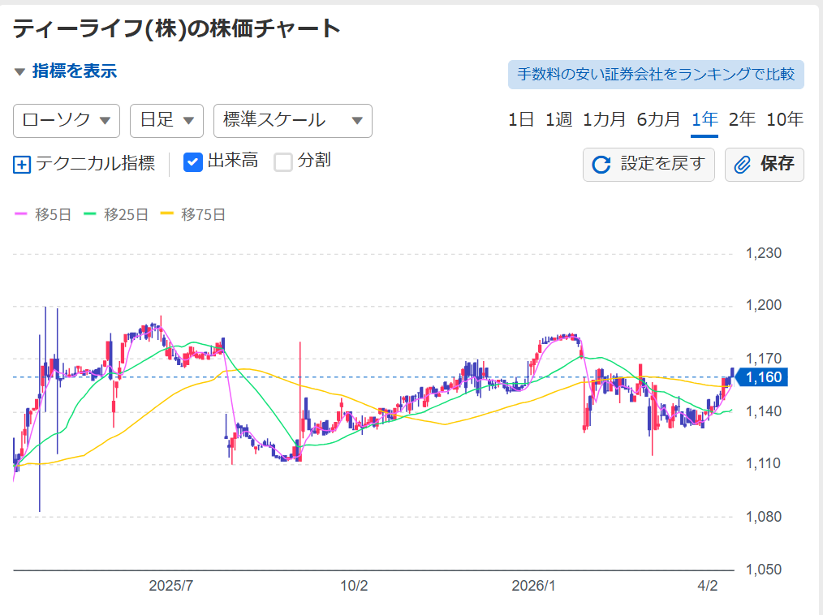823x615 pixels.
Task: Click the triangle icon beside 指標を表示
Action: [20, 72]
